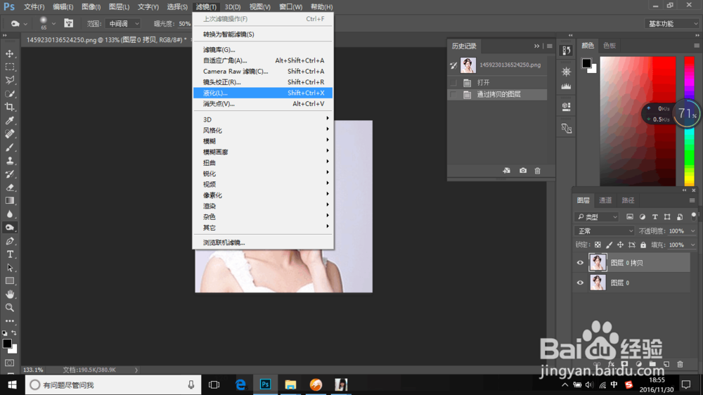The height and width of the screenshot is (395, 703).
Task: Choose 液化(L)... from filter menu
Action: coord(263,93)
